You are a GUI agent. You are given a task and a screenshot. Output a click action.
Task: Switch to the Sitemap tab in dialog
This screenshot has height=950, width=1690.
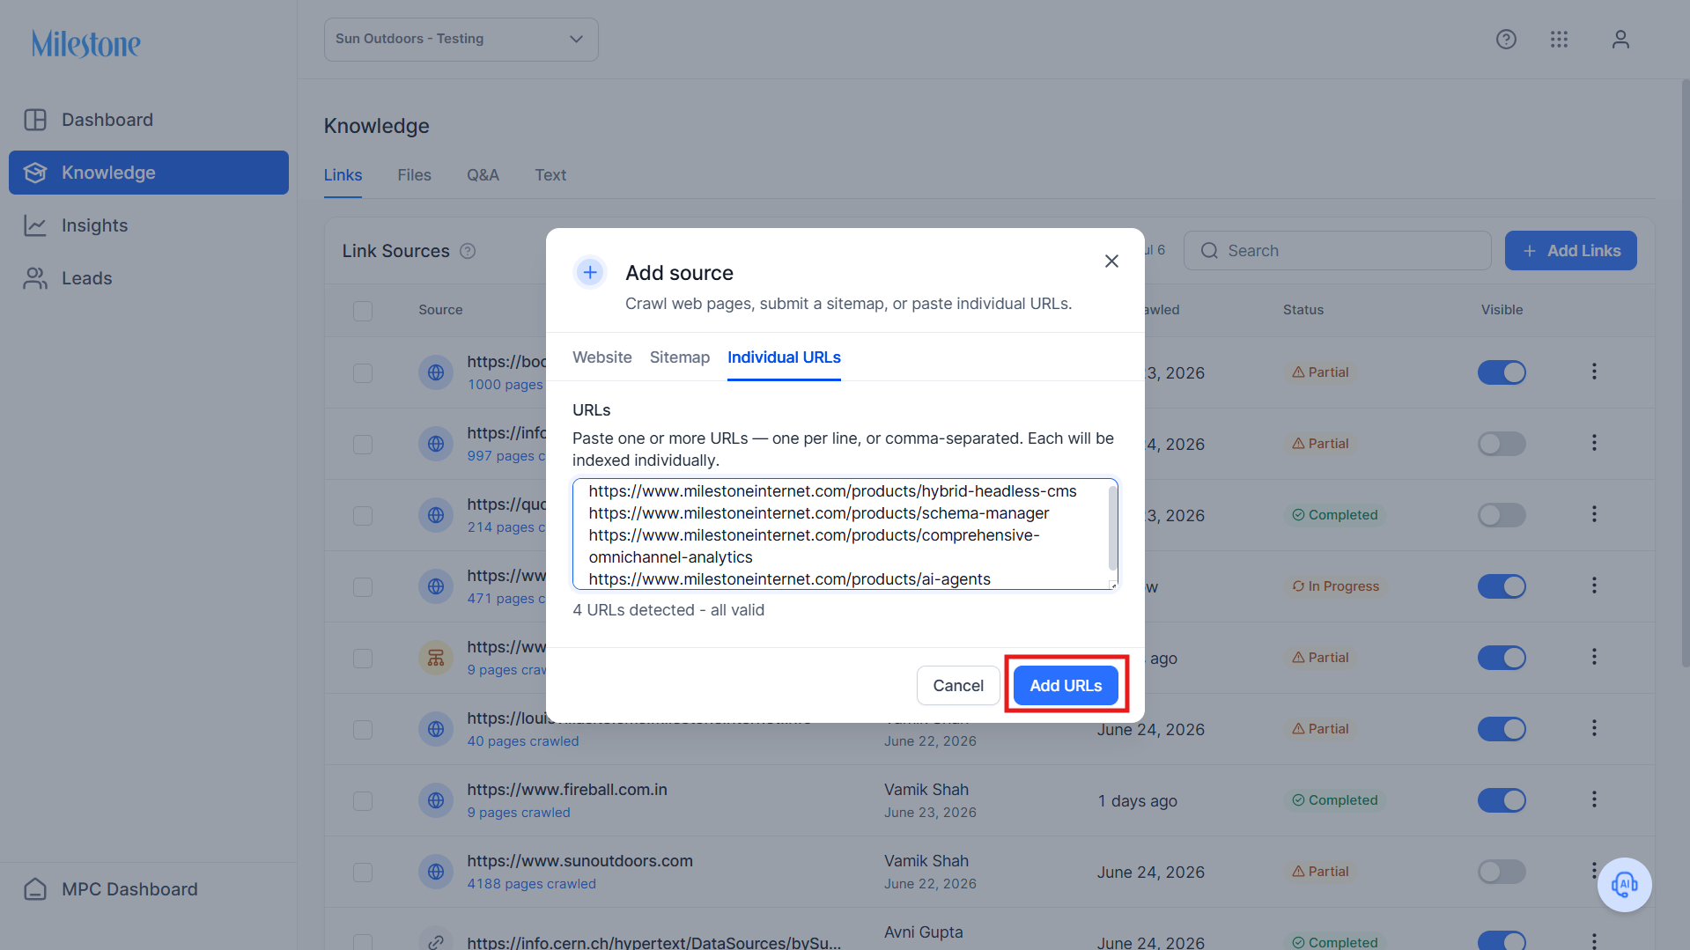(680, 357)
